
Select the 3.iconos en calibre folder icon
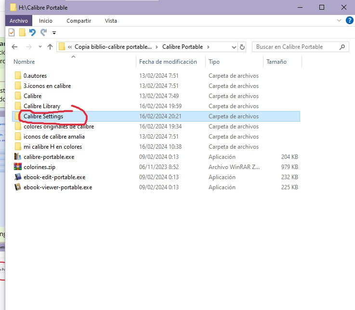coord(18,86)
